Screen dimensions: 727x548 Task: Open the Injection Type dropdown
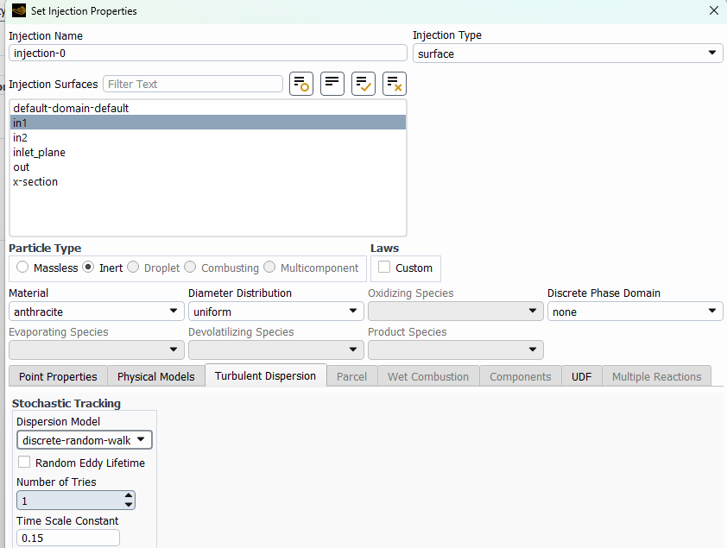click(567, 54)
